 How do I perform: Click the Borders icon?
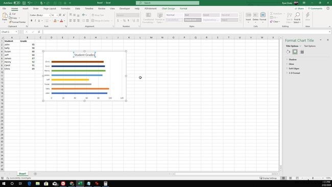pyautogui.click(x=47, y=20)
